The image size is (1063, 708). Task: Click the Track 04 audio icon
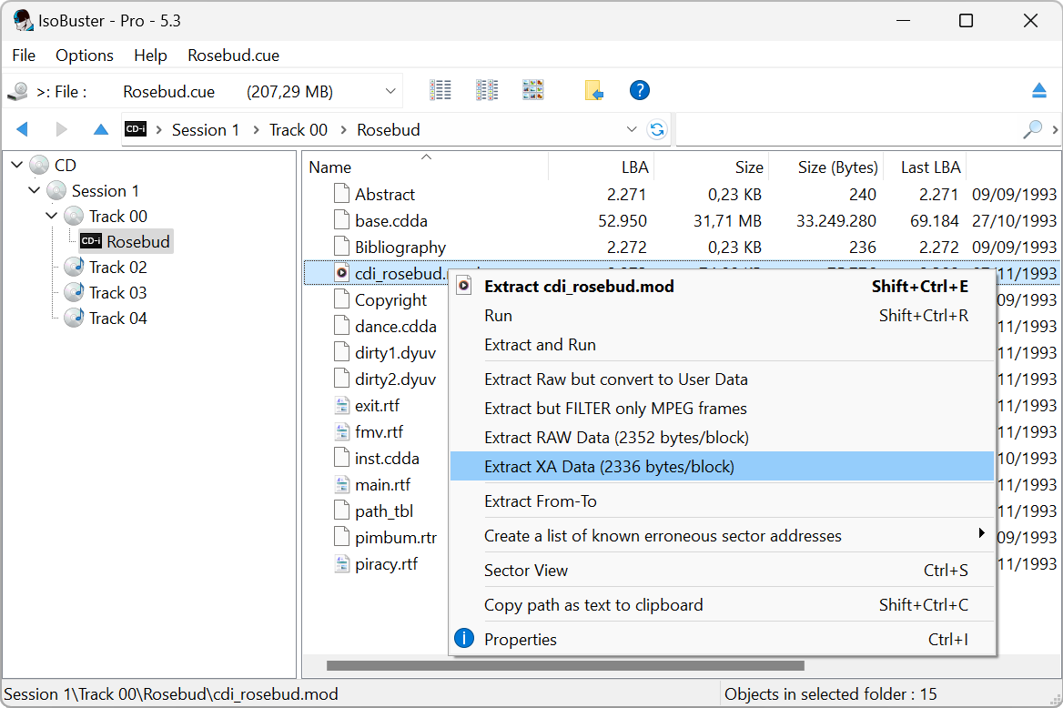tap(73, 318)
